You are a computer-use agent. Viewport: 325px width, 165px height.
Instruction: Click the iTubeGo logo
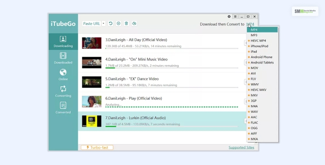pyautogui.click(x=63, y=24)
